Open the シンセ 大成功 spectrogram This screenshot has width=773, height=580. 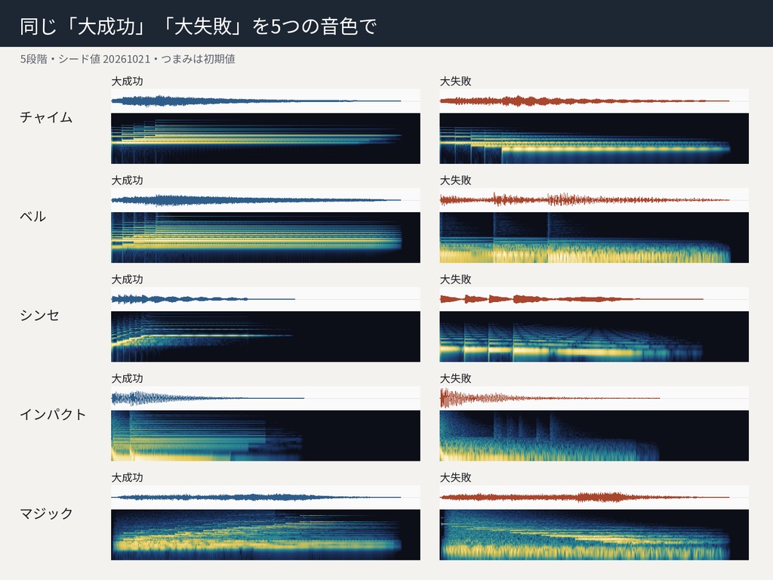tap(266, 337)
